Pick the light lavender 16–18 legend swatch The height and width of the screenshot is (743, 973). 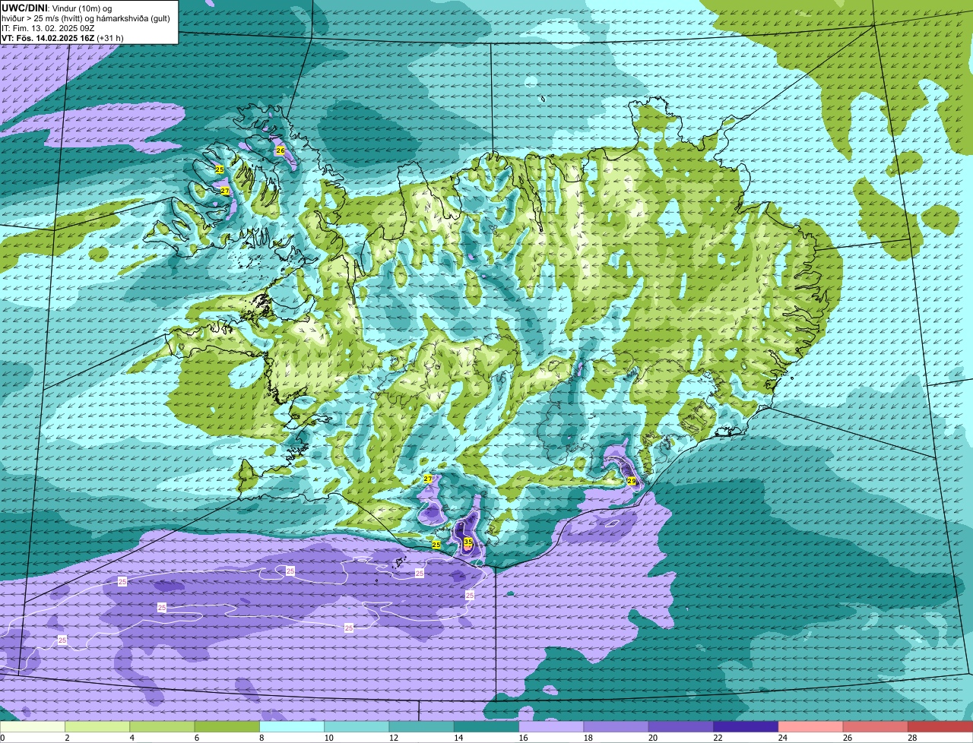point(551,727)
